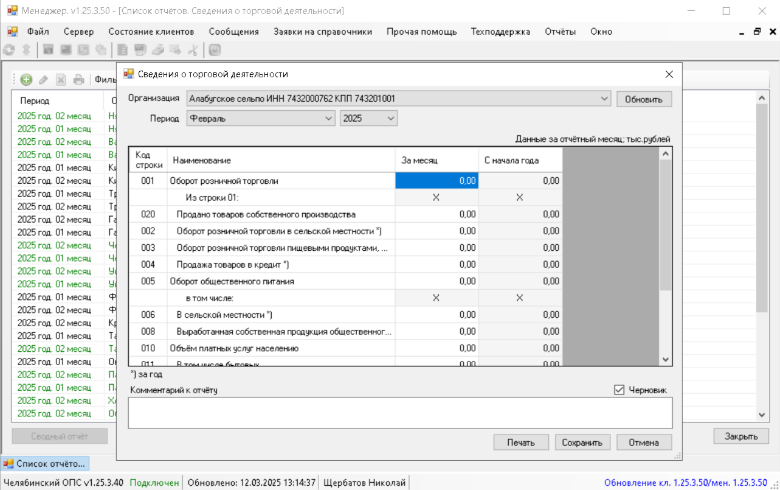
Task: Click the Печать button
Action: point(521,443)
